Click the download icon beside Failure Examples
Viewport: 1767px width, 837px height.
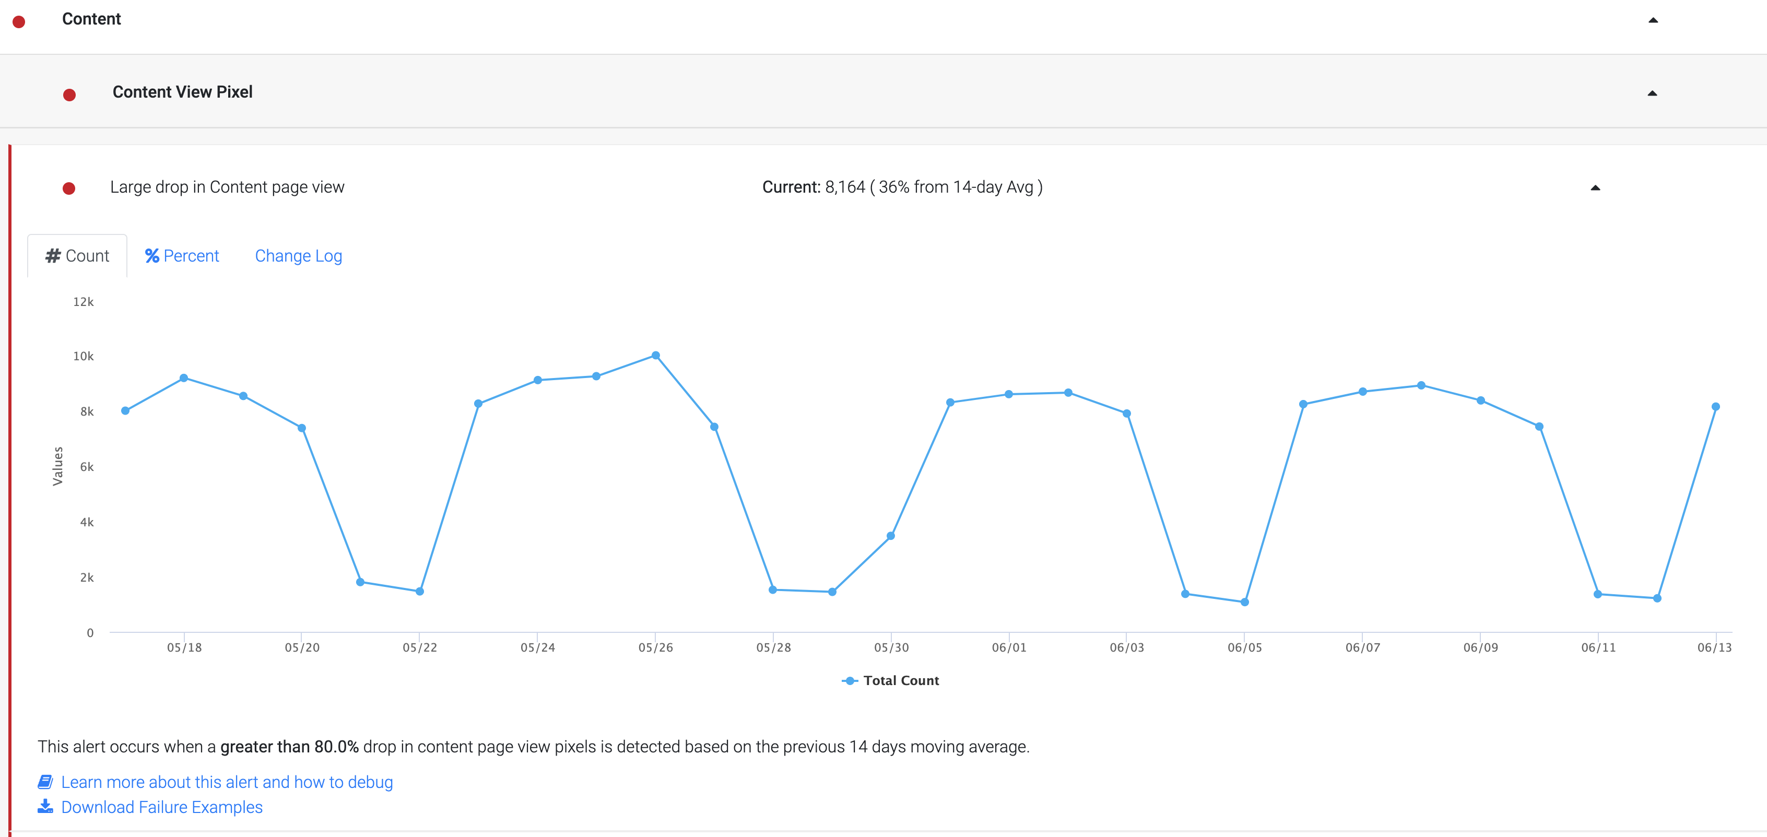tap(45, 807)
